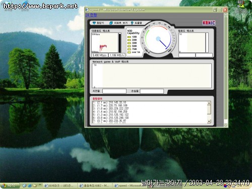
Task: Click the 손실율 loss rate field
Action: tap(152, 91)
